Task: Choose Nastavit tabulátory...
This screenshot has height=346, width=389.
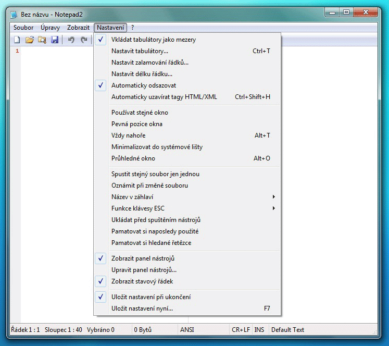Action: 187,51
